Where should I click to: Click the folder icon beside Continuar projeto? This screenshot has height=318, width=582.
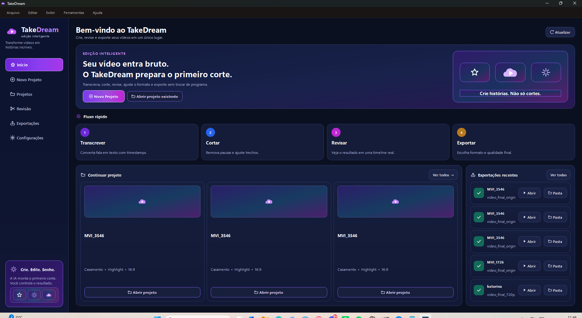pos(83,175)
